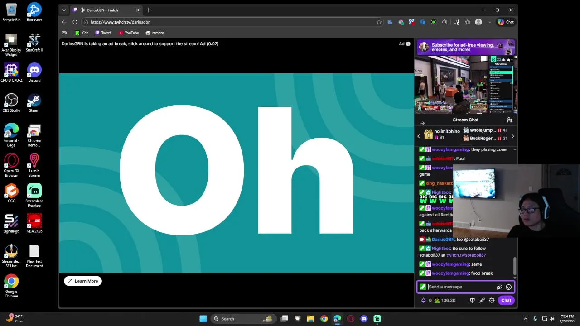The height and width of the screenshot is (326, 580).
Task: Open Lumia Stream desktop icon
Action: pyautogui.click(x=34, y=166)
